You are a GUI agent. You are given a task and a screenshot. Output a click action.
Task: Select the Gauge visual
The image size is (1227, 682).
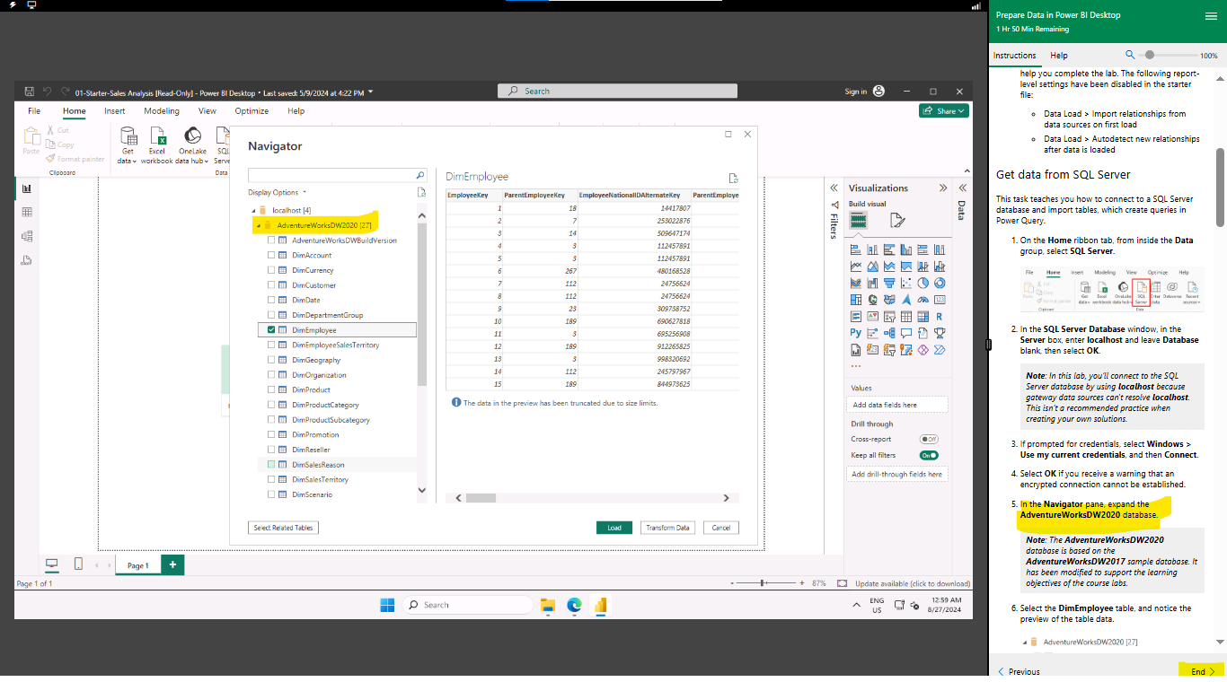[x=923, y=300]
